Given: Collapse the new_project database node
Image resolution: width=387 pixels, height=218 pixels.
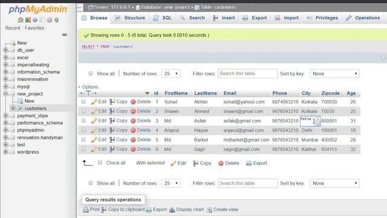Looking at the screenshot, I should pyautogui.click(x=5, y=94).
